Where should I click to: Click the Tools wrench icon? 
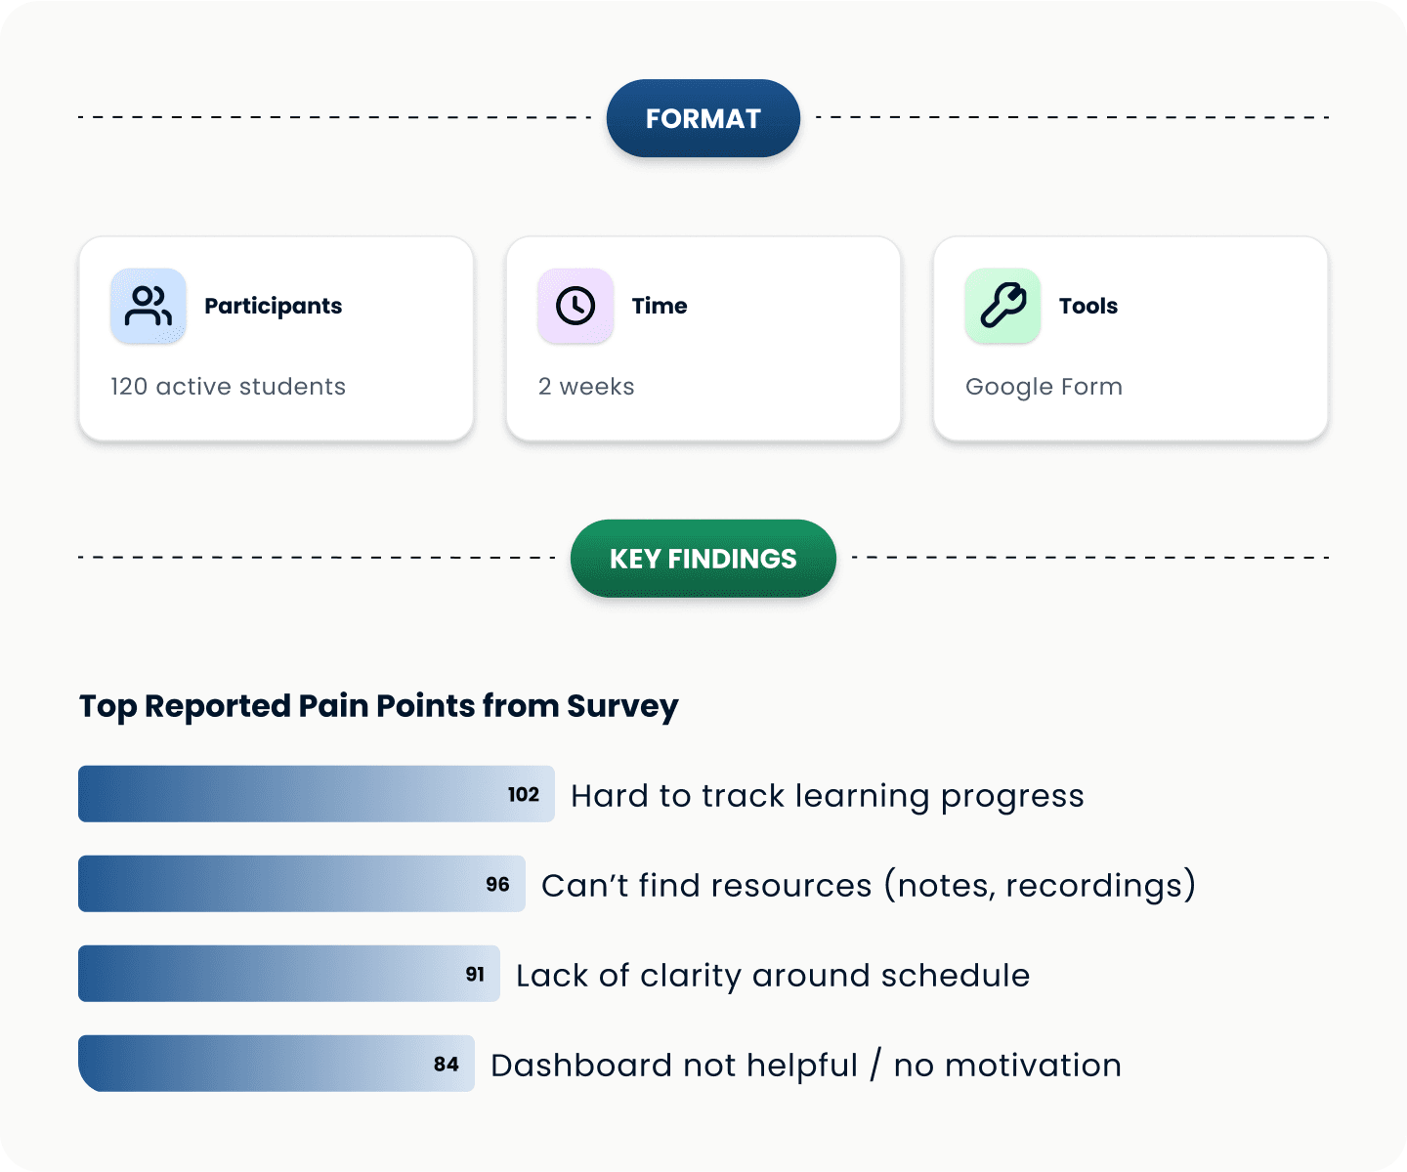tap(1002, 306)
